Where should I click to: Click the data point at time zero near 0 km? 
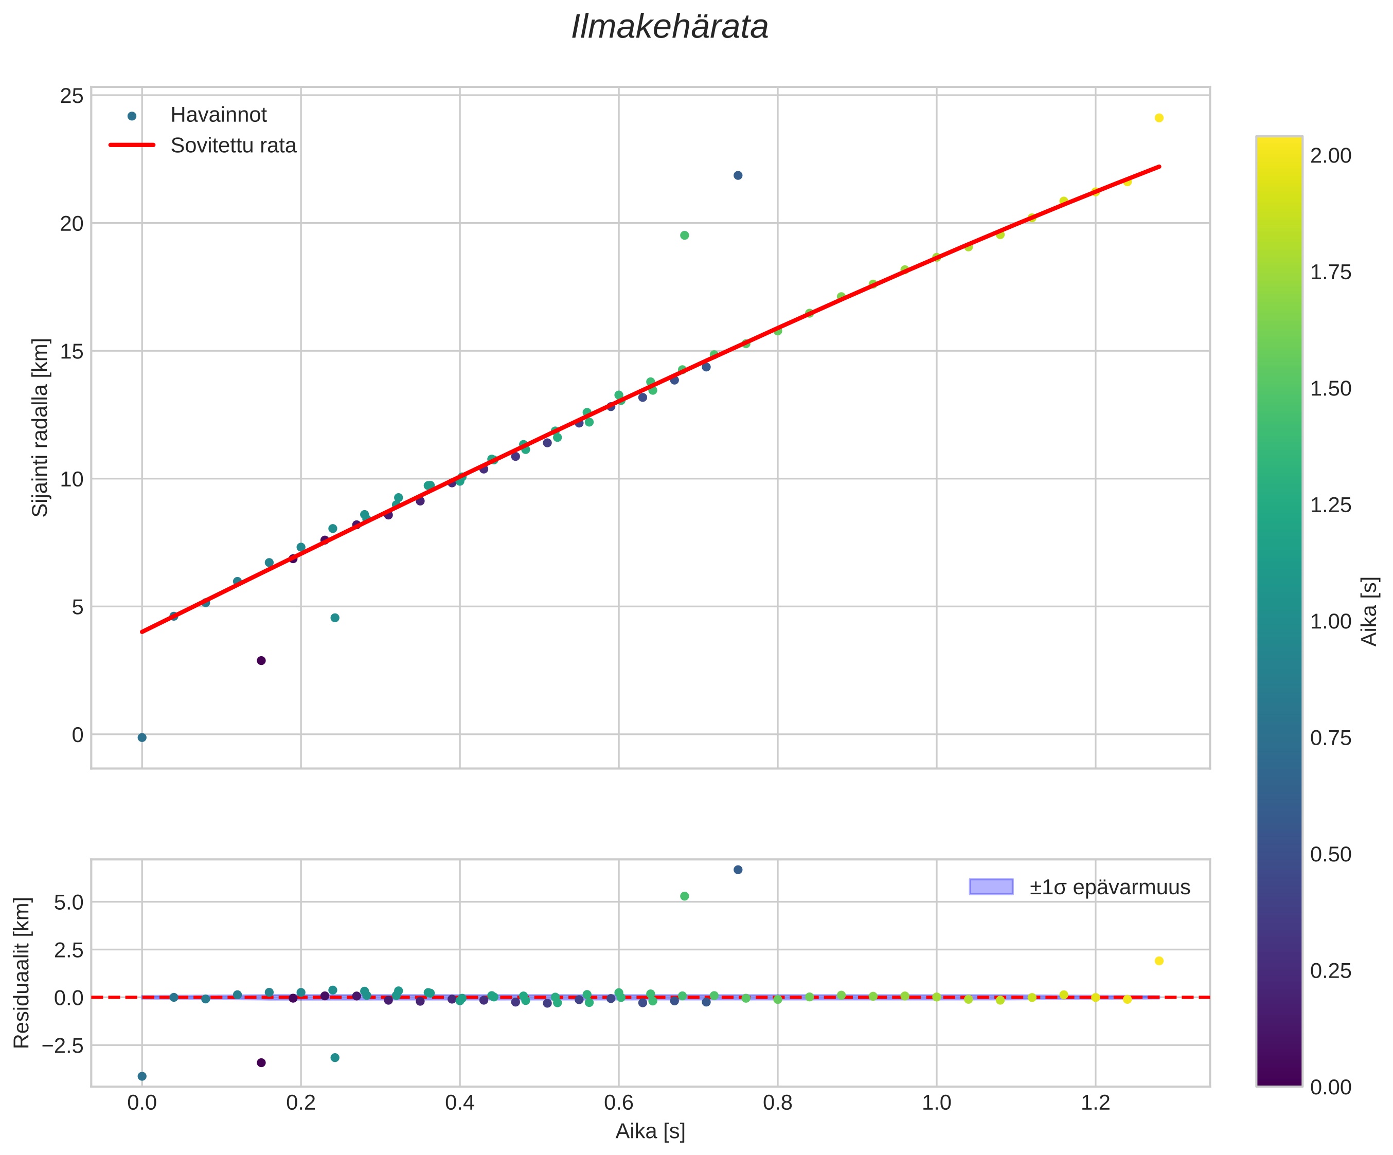[142, 737]
